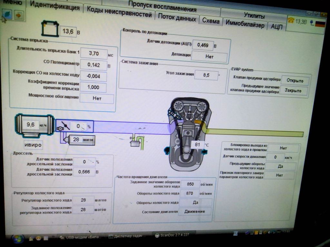Screen dimensions: 330x247
Task: Click the green leaf icon under Меню
Action: [x=7, y=15]
